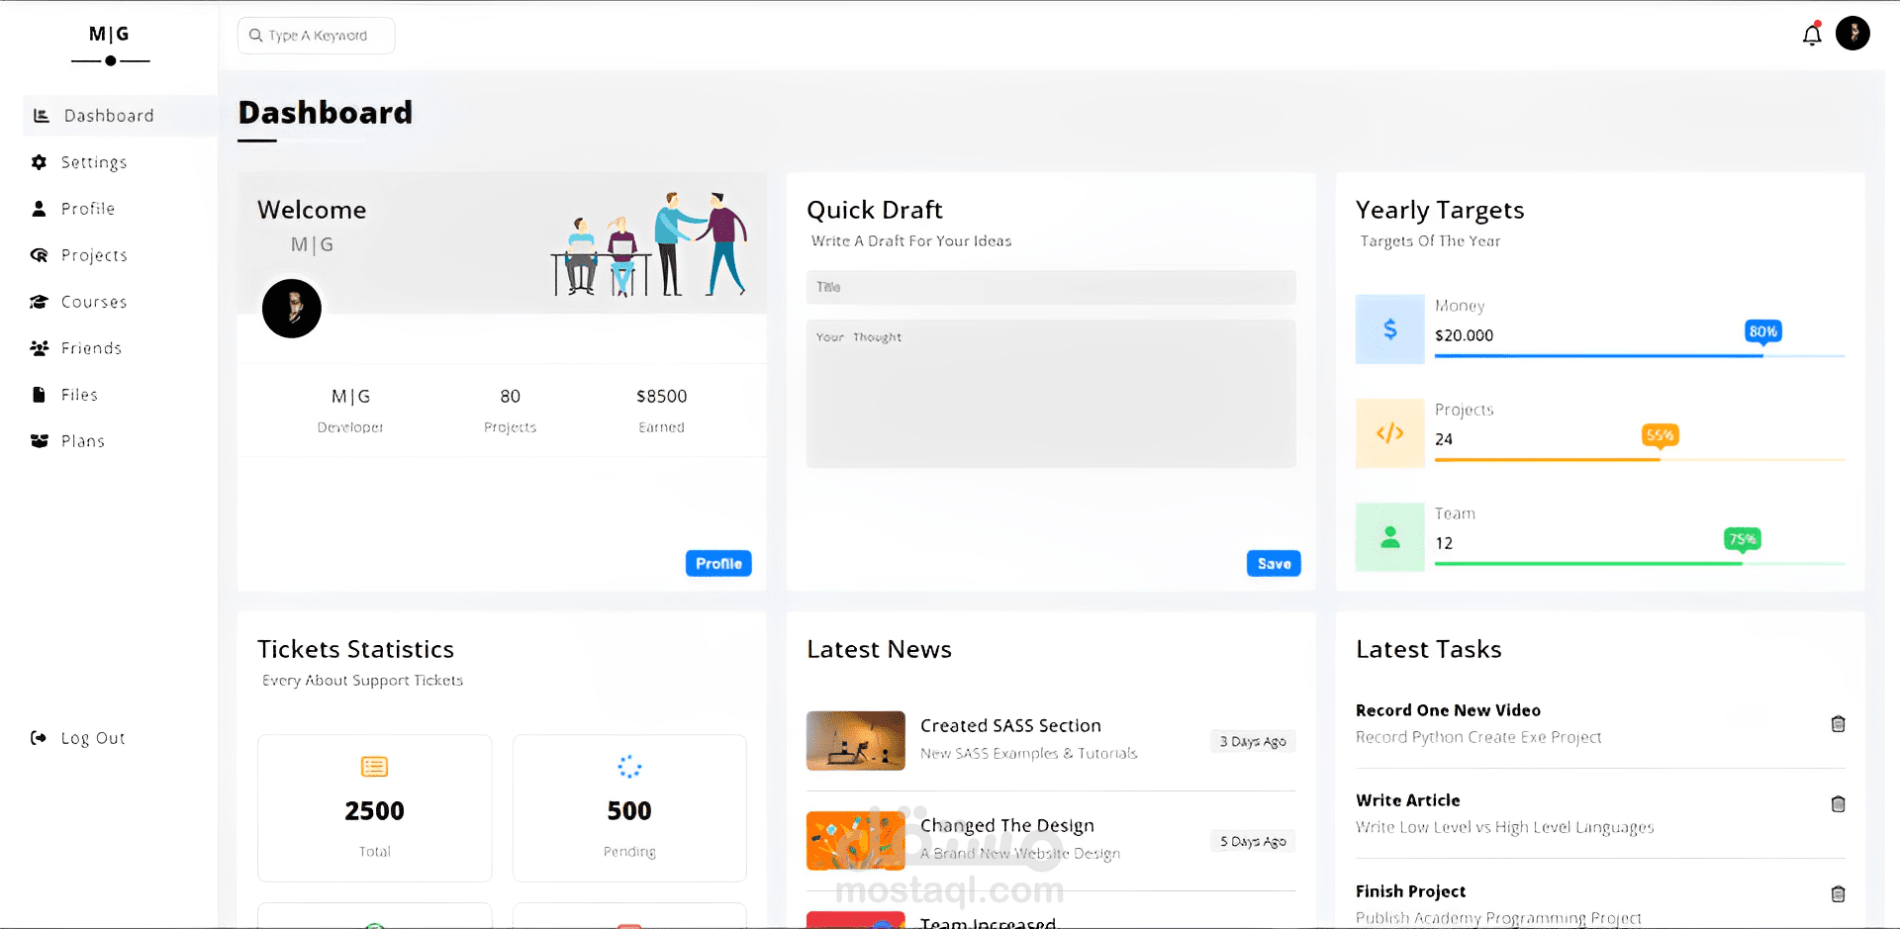Screen dimensions: 1900x929
Task: Click the Title field in Quick Draft
Action: pyautogui.click(x=1051, y=287)
